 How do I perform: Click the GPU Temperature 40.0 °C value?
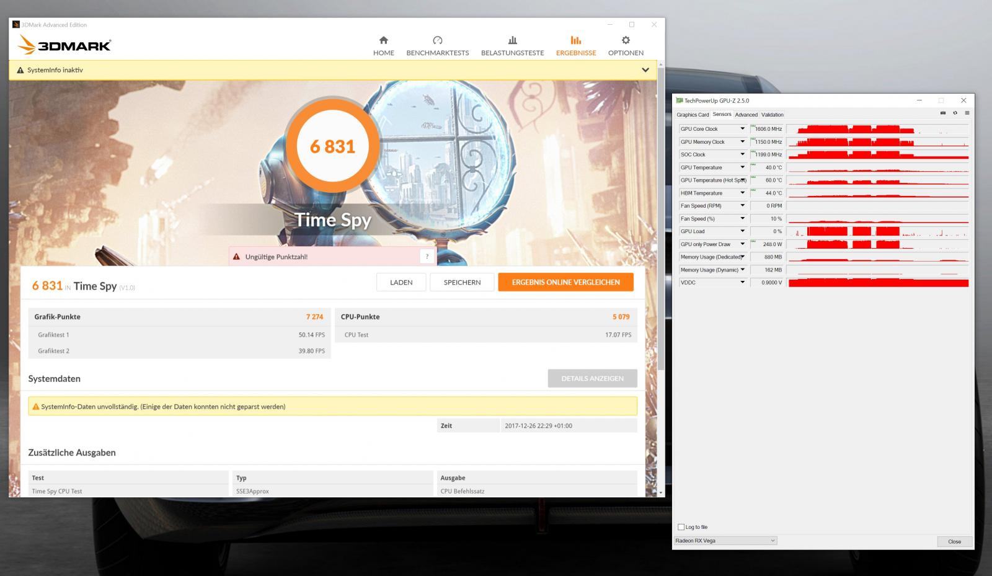pyautogui.click(x=767, y=167)
